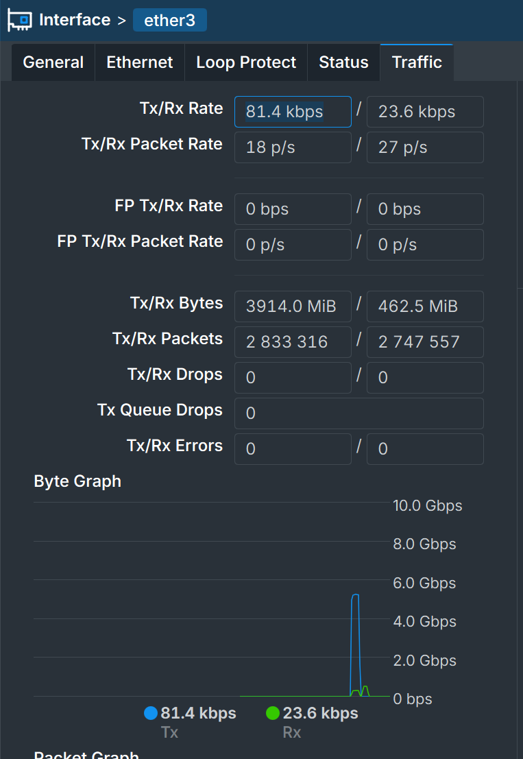Click the Tx Queue Drops field

click(x=358, y=413)
